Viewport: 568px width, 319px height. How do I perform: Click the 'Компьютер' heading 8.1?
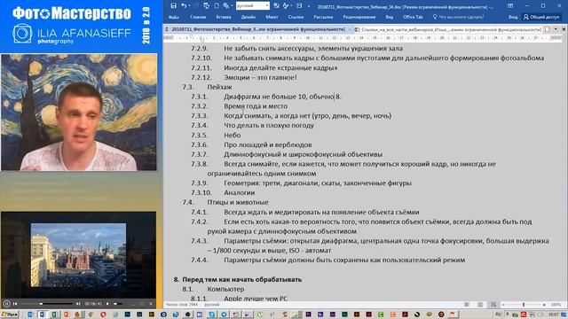225,289
